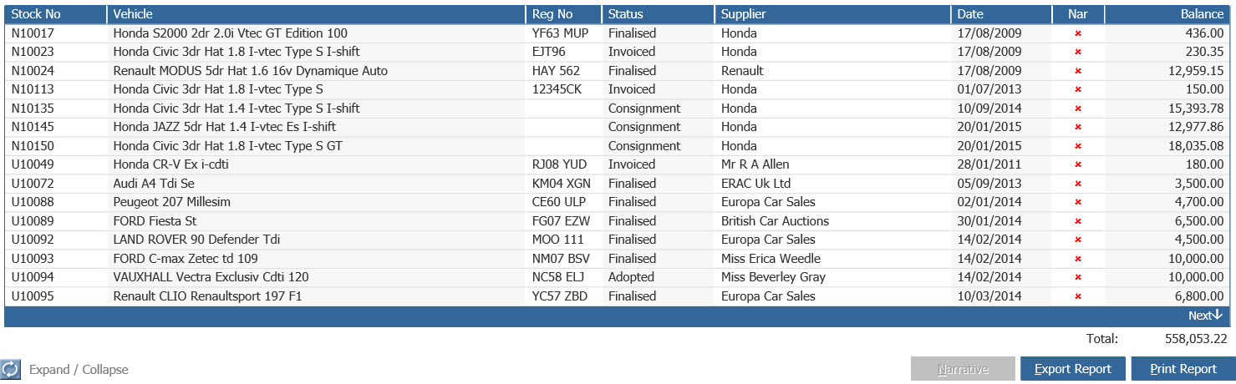This screenshot has width=1236, height=384.
Task: Click the red cross for Audi A4 row
Action: (x=1078, y=184)
